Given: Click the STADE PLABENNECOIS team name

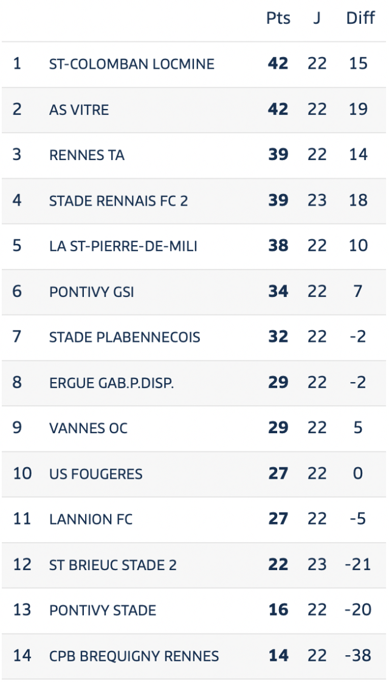Looking at the screenshot, I should point(125,337).
